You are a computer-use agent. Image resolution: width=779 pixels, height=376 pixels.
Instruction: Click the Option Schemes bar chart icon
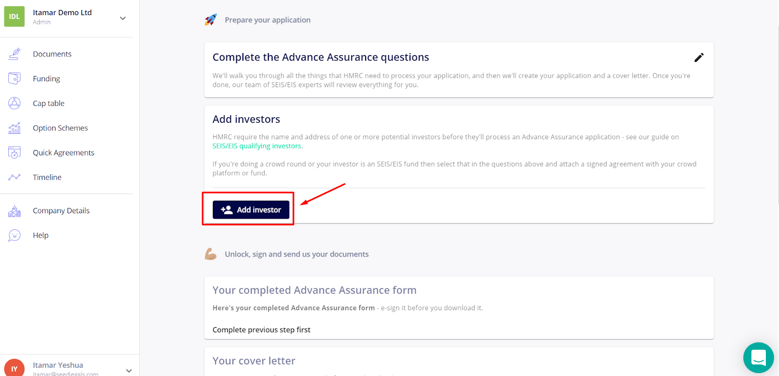[x=15, y=128]
